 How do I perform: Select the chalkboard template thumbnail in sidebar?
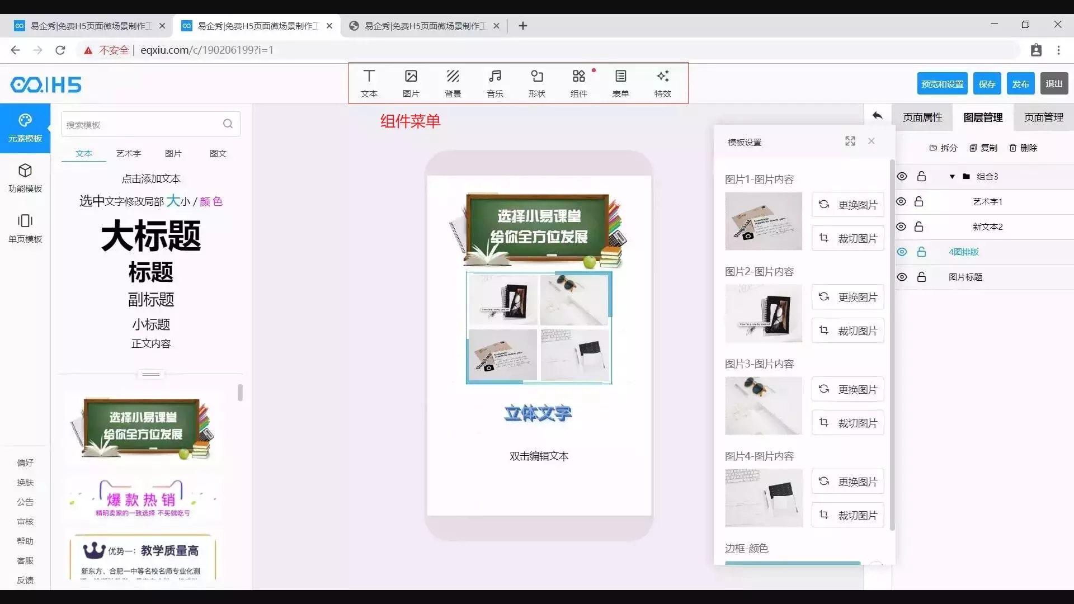coord(143,428)
